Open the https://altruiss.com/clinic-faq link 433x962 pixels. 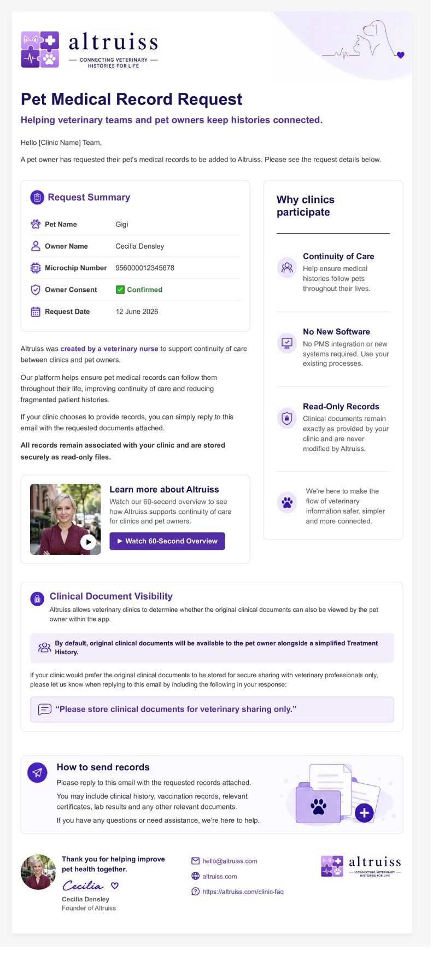pyautogui.click(x=243, y=891)
